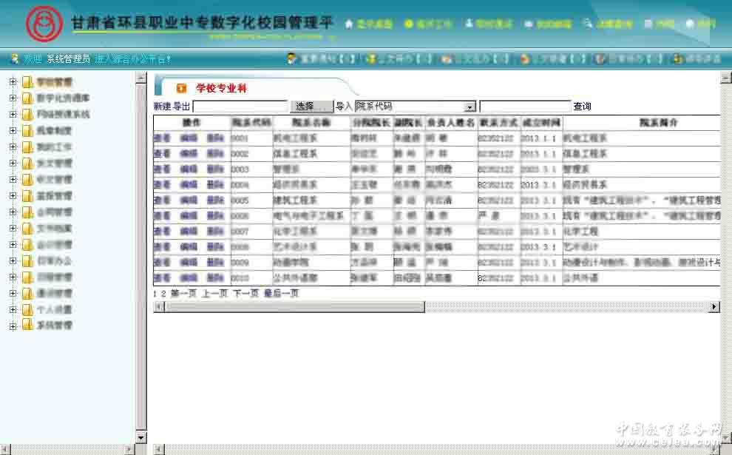Open 文书档案 in the sidebar tree

click(x=54, y=228)
